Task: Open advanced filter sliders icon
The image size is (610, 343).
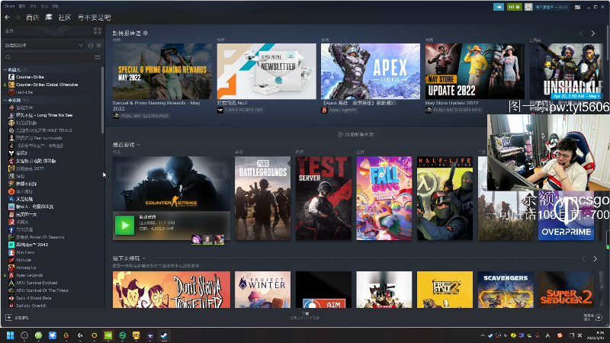Action: coord(98,57)
